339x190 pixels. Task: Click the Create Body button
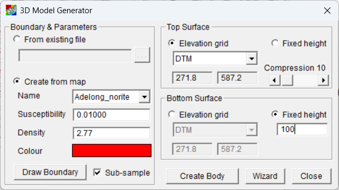(x=202, y=176)
